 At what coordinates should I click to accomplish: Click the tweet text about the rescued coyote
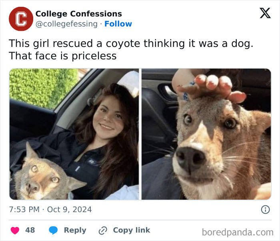(131, 49)
